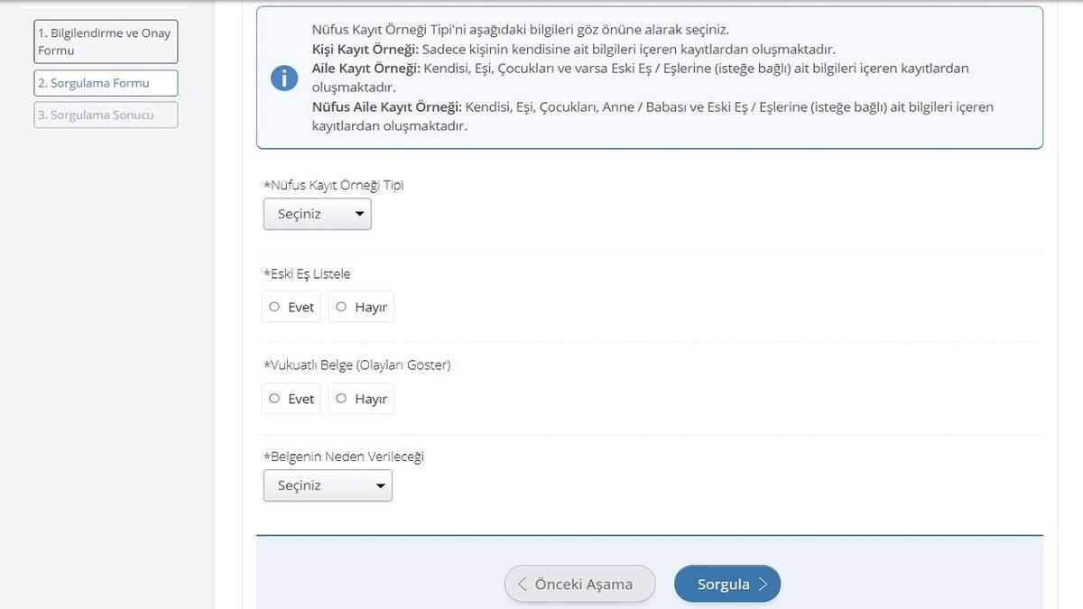Click the Sorgula button
Viewport: 1083px width, 609px height.
pos(727,583)
